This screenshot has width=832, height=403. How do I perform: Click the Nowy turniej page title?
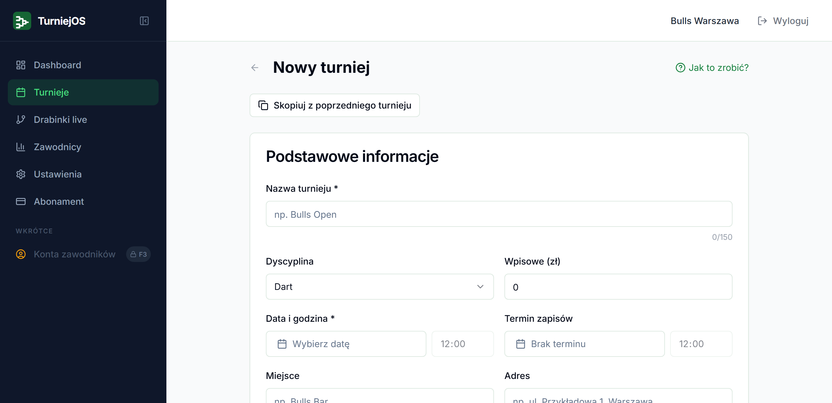(321, 67)
